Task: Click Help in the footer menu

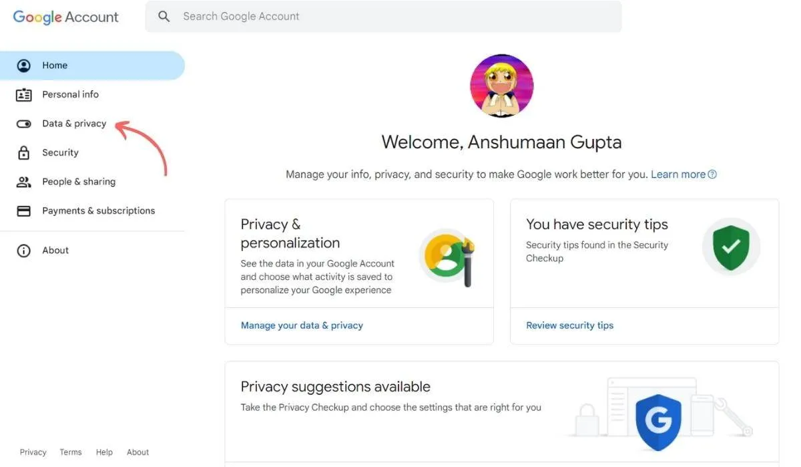Action: [x=104, y=452]
